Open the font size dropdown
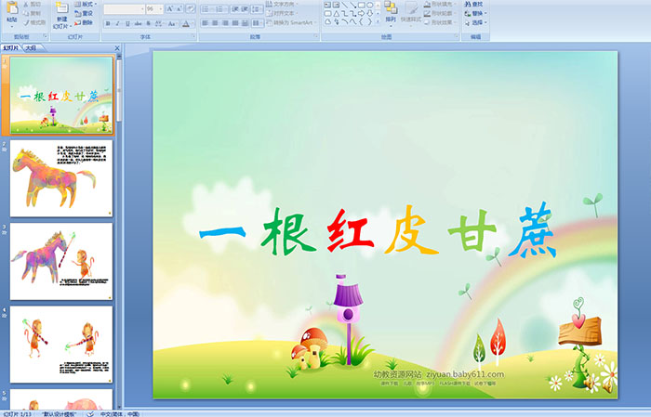The height and width of the screenshot is (417, 651). 160,8
